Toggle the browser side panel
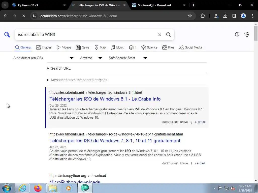Screen dimensions: 258x193 234,16
